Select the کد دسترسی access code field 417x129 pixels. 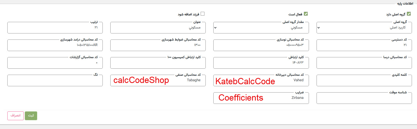(364, 45)
